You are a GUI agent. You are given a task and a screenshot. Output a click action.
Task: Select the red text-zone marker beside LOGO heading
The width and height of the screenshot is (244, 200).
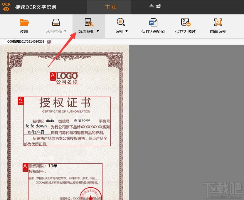[x=53, y=77]
